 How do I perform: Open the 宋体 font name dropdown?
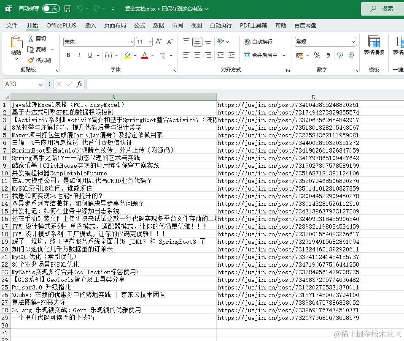pyautogui.click(x=132, y=42)
